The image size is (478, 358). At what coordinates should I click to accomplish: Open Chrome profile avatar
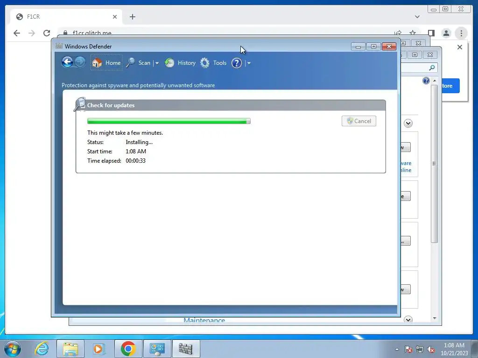coord(446,33)
